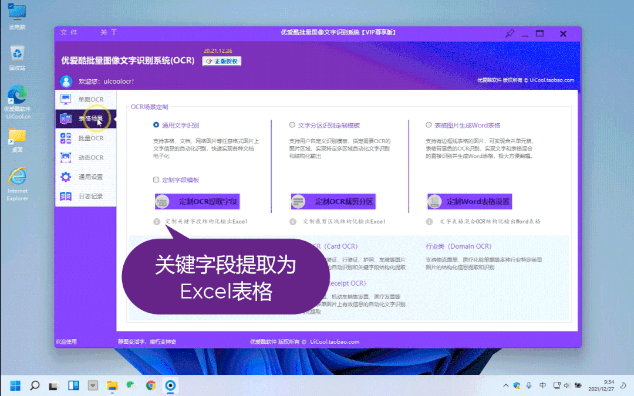Screen dimensions: 634x396
Task: Click the 行业类 (Domain OCR) heading
Action: click(x=458, y=246)
